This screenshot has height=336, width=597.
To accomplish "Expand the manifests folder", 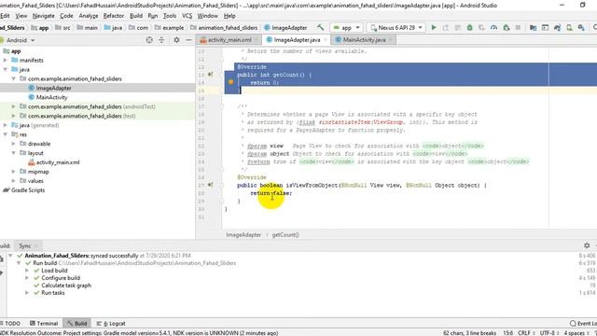I will (6, 60).
